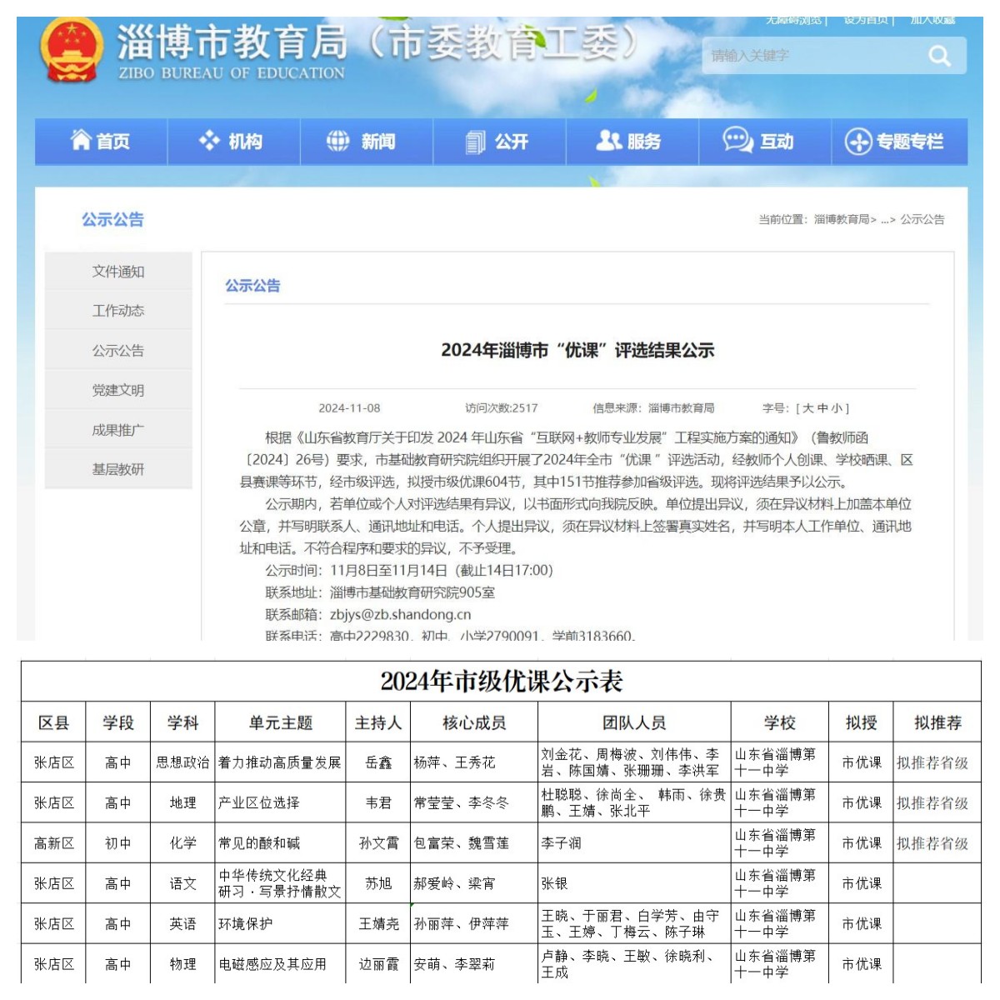This screenshot has height=1000, width=1000.
Task: Set font size to 小
Action: pos(835,408)
